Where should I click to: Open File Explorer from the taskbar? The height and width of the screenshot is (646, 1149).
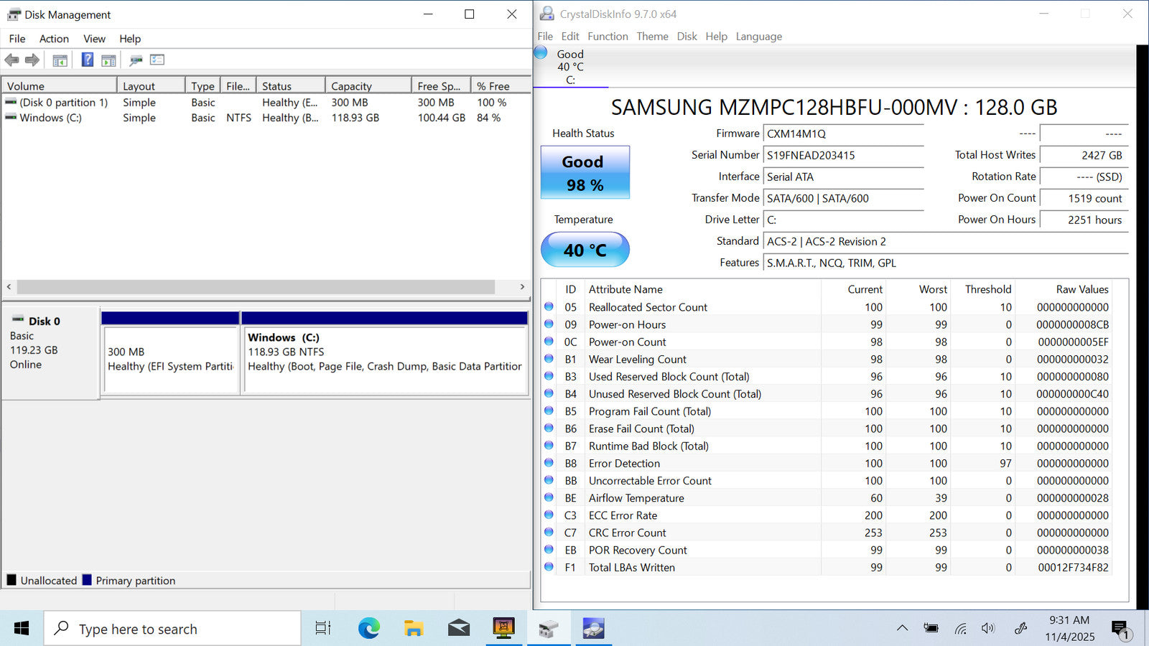coord(414,629)
